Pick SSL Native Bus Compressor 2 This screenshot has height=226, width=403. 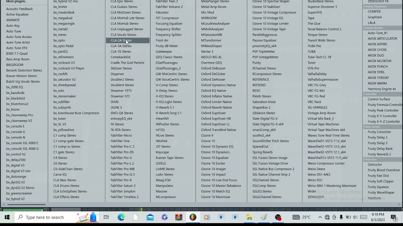coord(273,169)
